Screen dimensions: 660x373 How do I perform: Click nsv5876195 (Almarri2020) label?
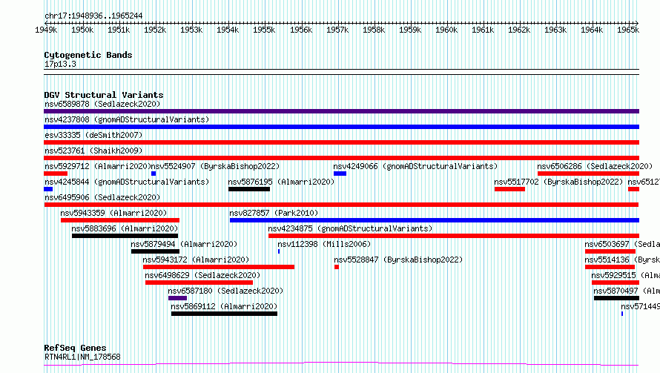tap(281, 182)
